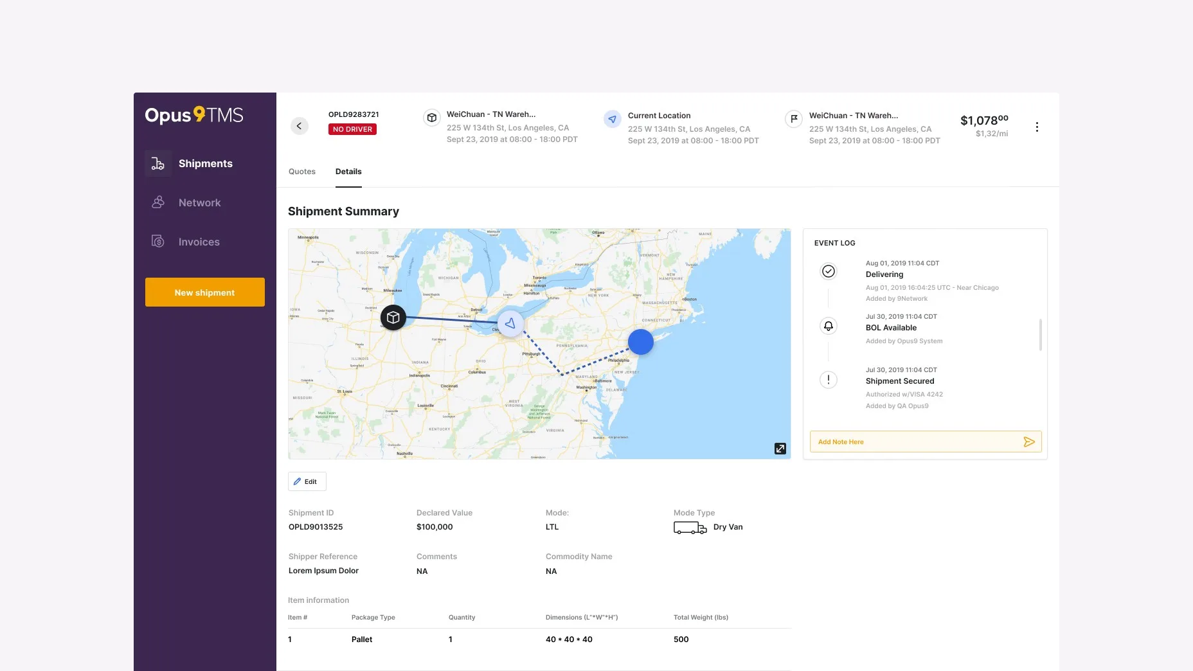
Task: Click the total weight value 500
Action: [681, 640]
